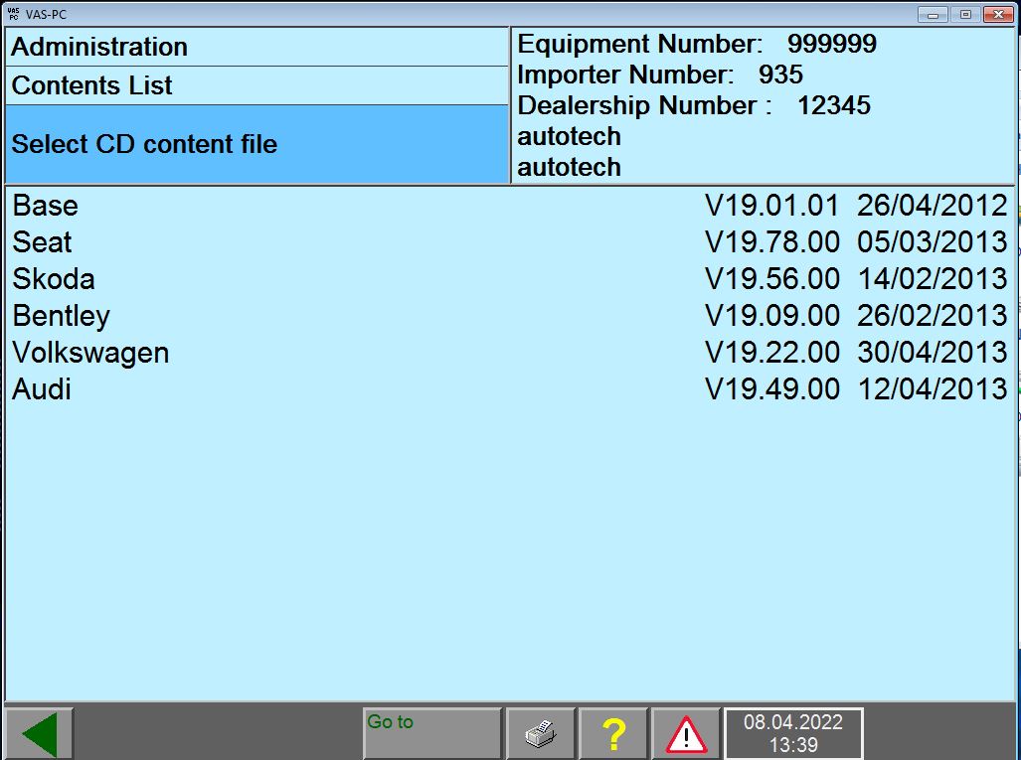The image size is (1021, 760).
Task: Click version V19.56.00 of Skoda
Action: point(772,279)
